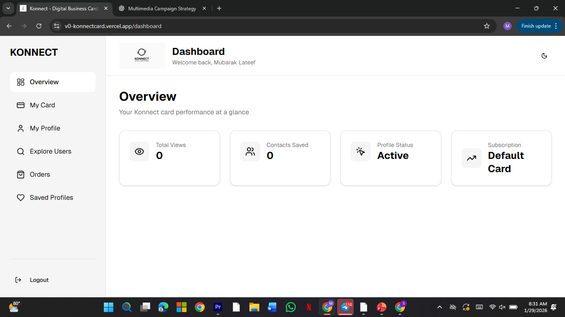Click the Saved Profiles heart icon
This screenshot has height=317, width=565.
point(21,197)
